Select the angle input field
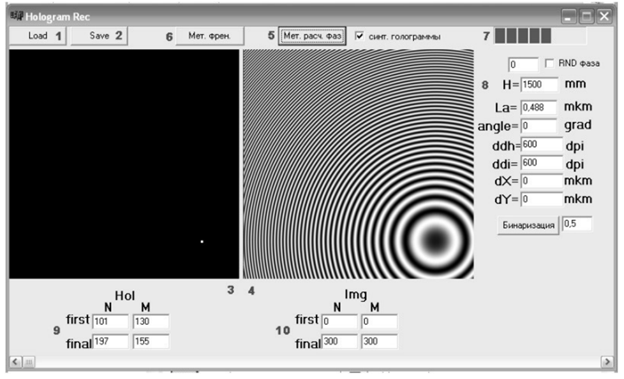Viewport: 624px width, 379px height. click(x=539, y=126)
